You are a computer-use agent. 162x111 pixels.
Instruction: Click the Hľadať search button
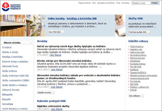(x=155, y=3)
